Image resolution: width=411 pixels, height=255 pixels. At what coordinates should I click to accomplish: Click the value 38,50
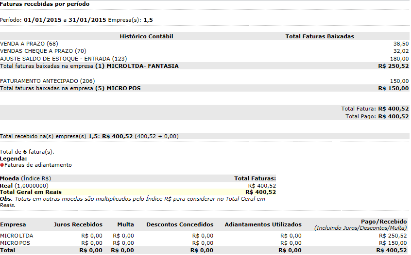[401, 44]
